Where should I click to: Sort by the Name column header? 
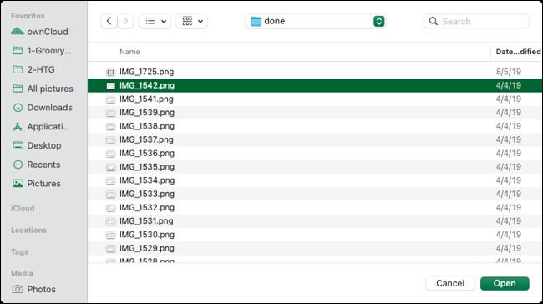click(x=129, y=52)
